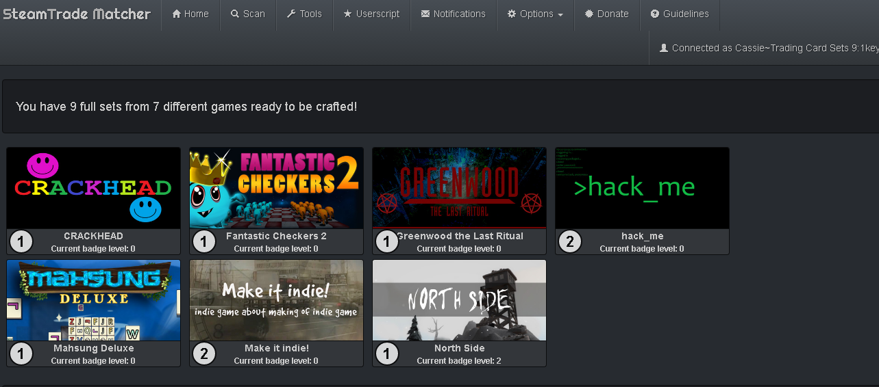
Task: Click the Fantastic Checkers 2 title text
Action: [x=277, y=236]
